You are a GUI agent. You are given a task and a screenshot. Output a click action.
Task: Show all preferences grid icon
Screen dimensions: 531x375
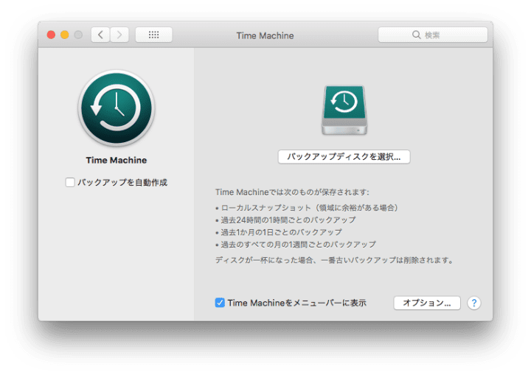pyautogui.click(x=153, y=35)
